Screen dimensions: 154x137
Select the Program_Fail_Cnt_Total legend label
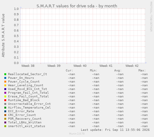point(29,93)
